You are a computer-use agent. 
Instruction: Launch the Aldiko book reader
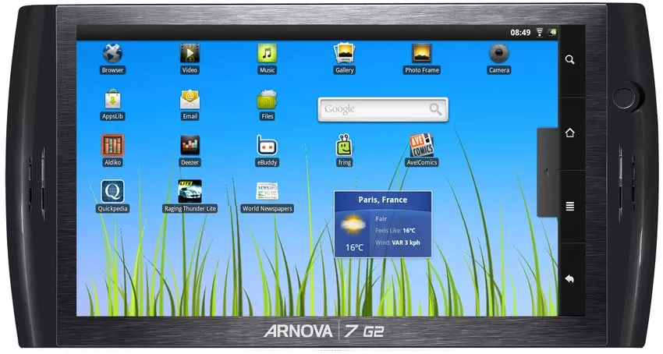[x=112, y=146]
